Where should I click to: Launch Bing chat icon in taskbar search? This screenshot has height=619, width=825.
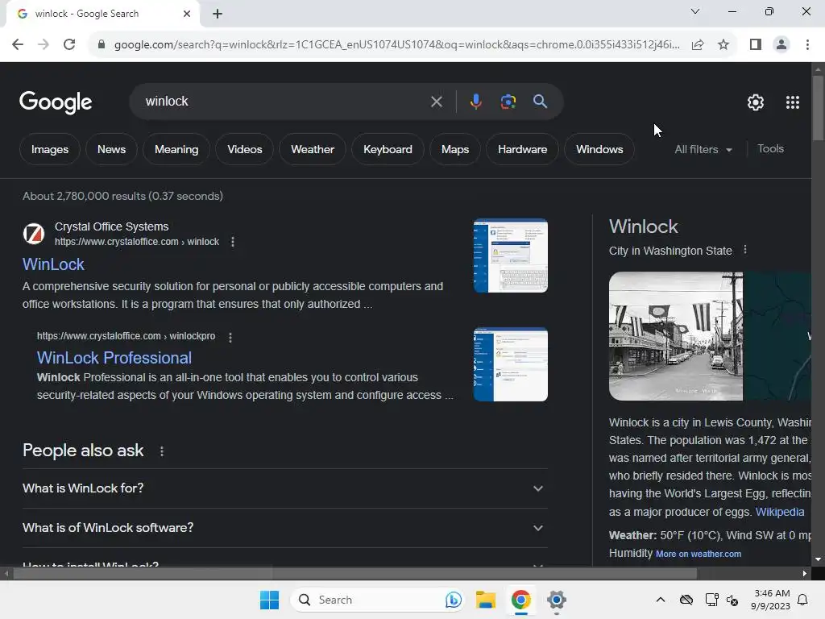453,600
